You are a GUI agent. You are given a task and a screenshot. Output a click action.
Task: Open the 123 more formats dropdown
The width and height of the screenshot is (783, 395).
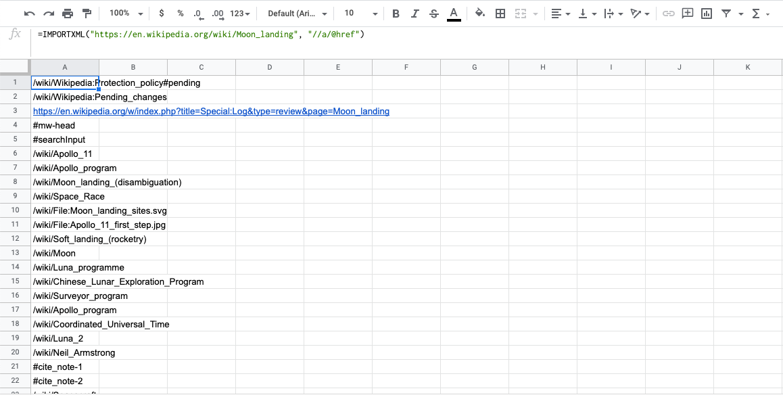click(239, 14)
